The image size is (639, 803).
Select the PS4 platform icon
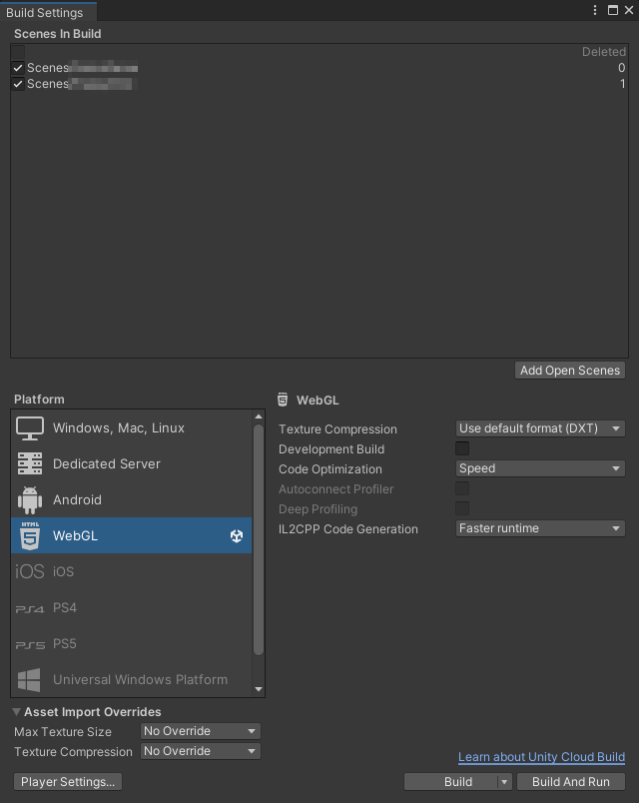coord(30,609)
